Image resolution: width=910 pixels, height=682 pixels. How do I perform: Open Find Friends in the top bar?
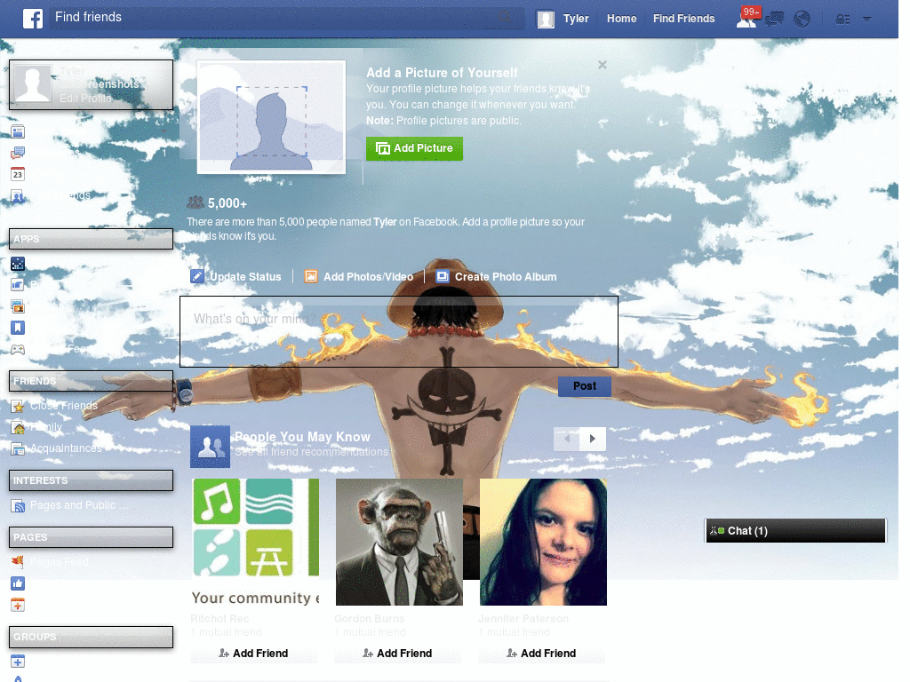coord(683,19)
